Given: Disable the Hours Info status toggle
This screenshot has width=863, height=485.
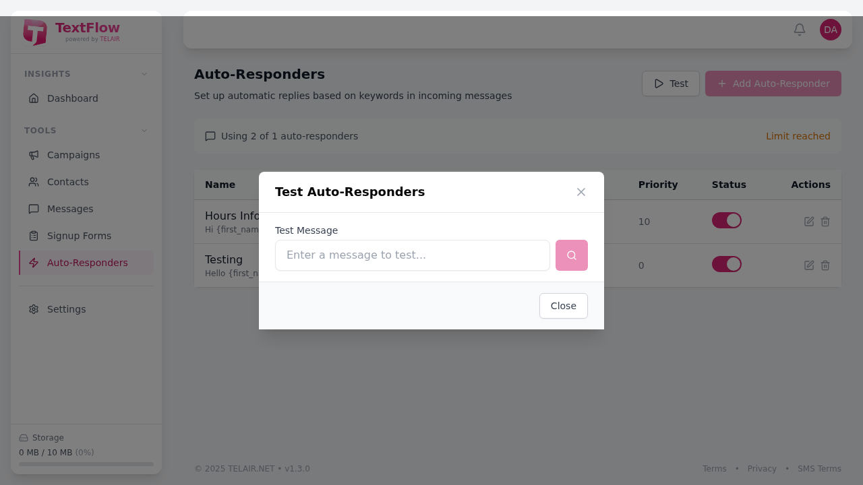Looking at the screenshot, I should [x=726, y=220].
